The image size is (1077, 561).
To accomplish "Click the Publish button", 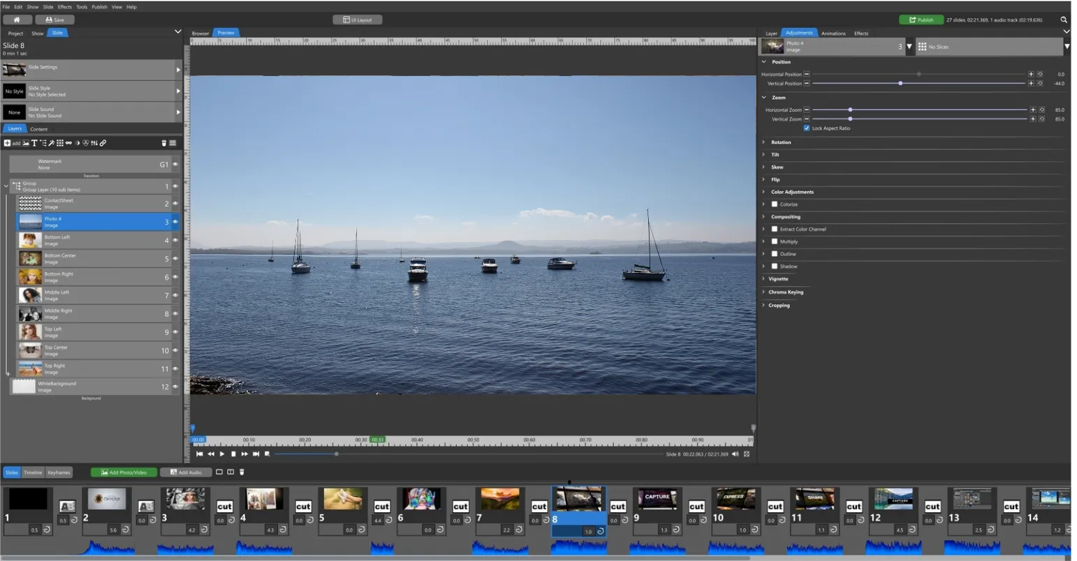I will (x=921, y=20).
